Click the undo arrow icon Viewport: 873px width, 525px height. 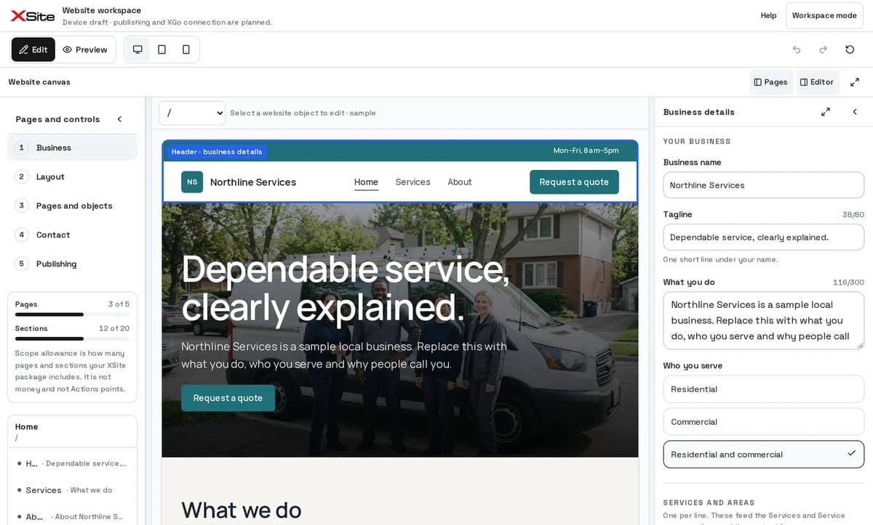click(x=797, y=49)
